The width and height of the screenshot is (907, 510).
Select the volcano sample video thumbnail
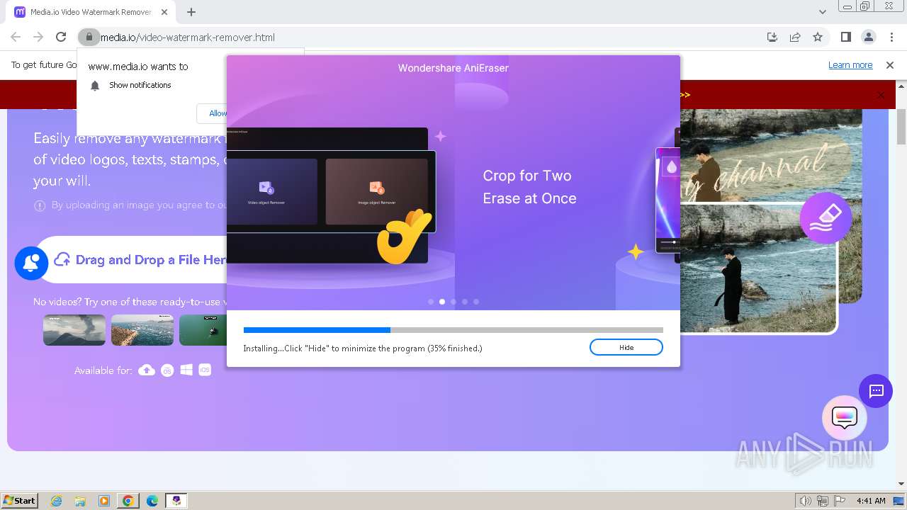click(x=74, y=330)
